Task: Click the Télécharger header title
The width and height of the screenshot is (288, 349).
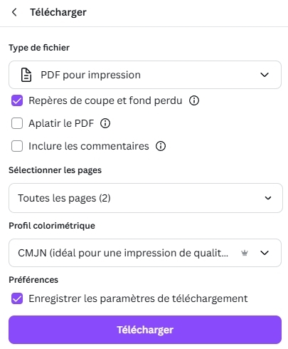Action: point(58,12)
